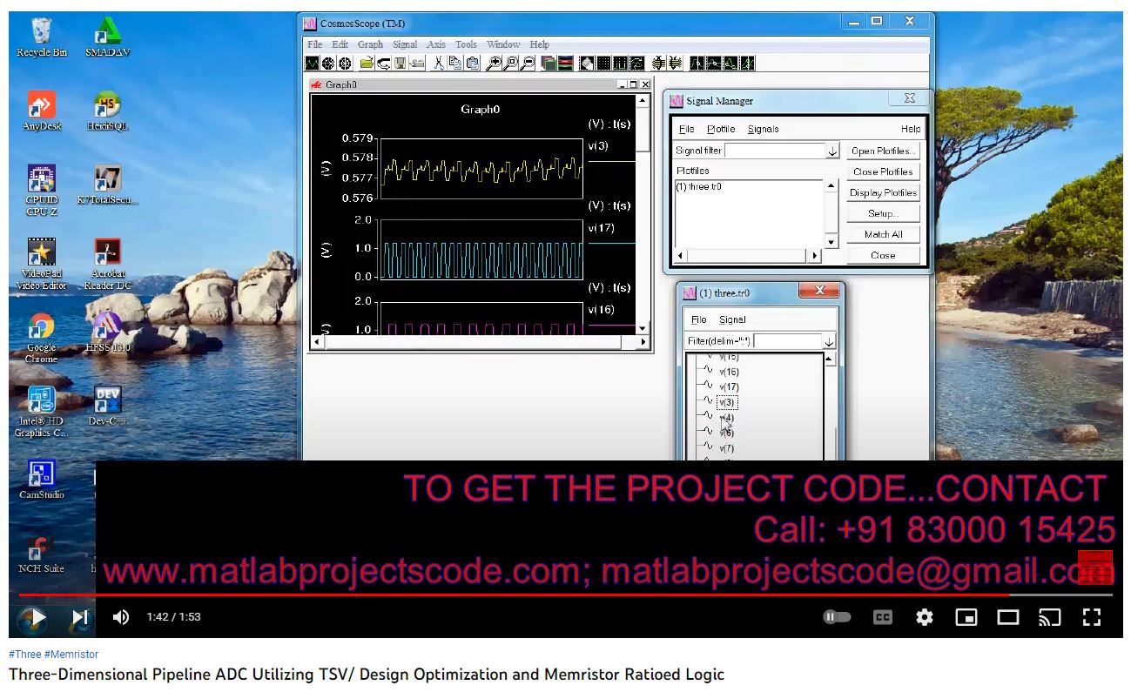Open the YouTube player settings gear
Screen dimensions: 1131x692
click(x=924, y=617)
